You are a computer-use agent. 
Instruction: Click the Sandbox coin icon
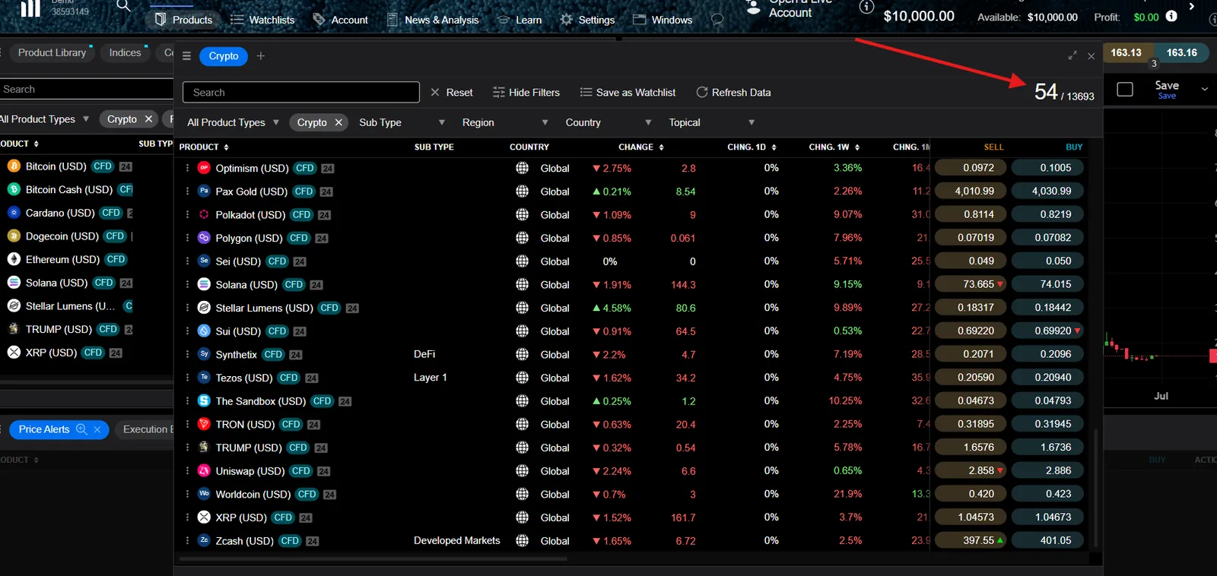coord(204,400)
